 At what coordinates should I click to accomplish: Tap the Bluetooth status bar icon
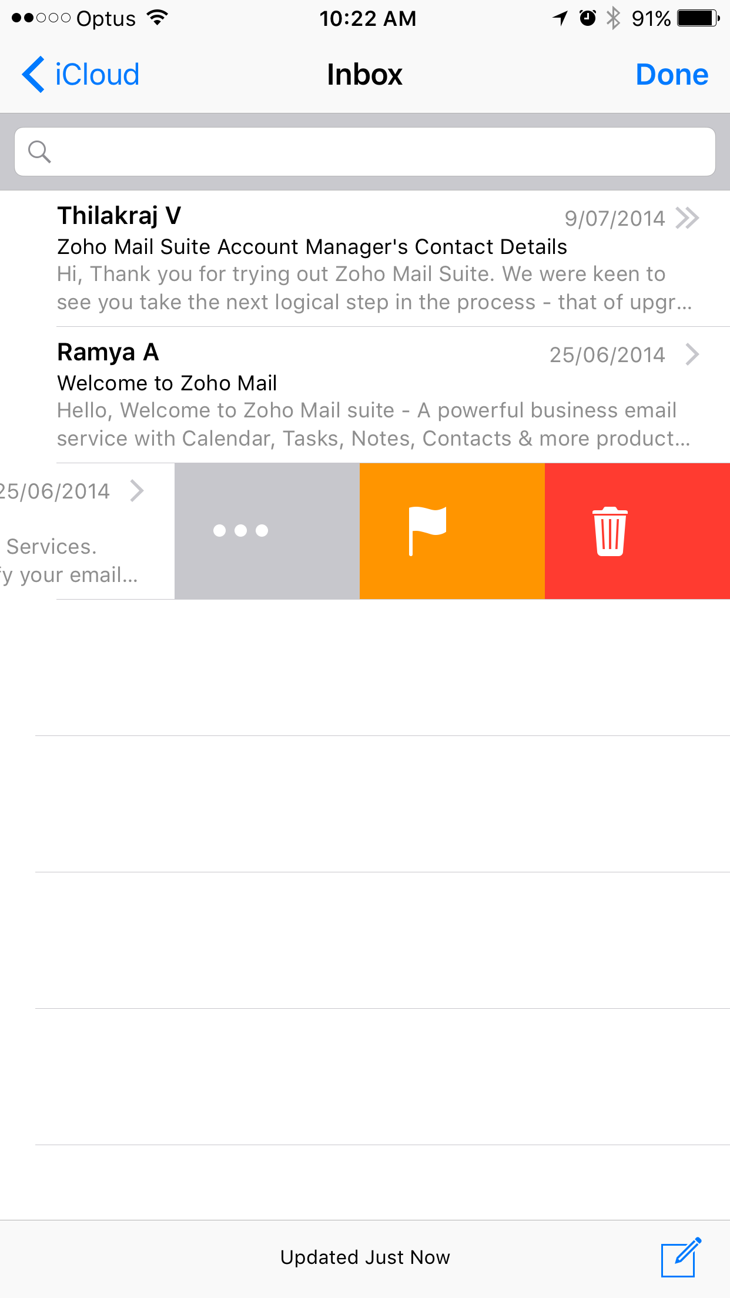tap(613, 18)
